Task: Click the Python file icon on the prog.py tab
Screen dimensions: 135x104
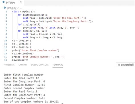Action: click(x=3, y=2)
